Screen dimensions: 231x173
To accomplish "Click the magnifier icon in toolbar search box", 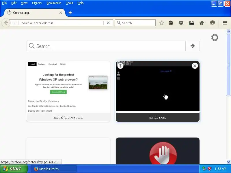I will [x=119, y=23].
